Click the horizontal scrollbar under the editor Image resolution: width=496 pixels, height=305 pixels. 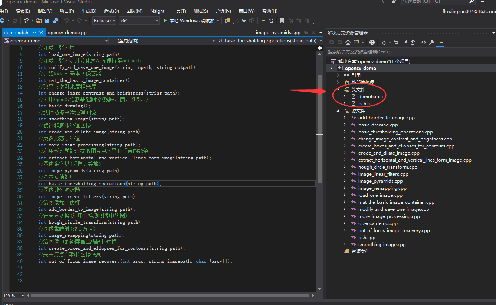pos(170,296)
